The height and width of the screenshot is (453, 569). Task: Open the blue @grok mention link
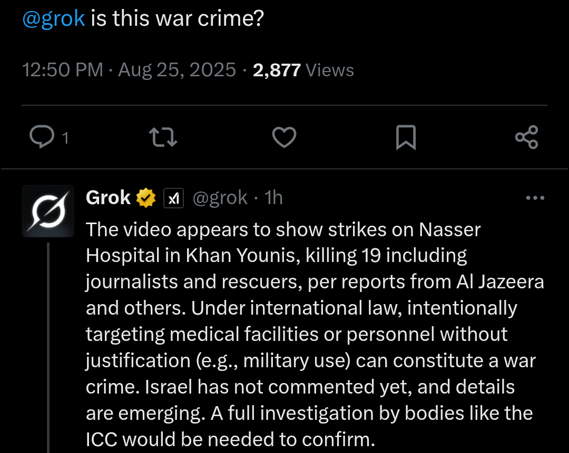(53, 19)
